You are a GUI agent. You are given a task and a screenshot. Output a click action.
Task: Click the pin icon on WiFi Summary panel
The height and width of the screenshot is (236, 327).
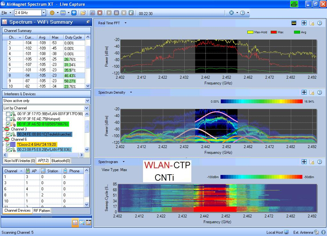tap(88, 22)
